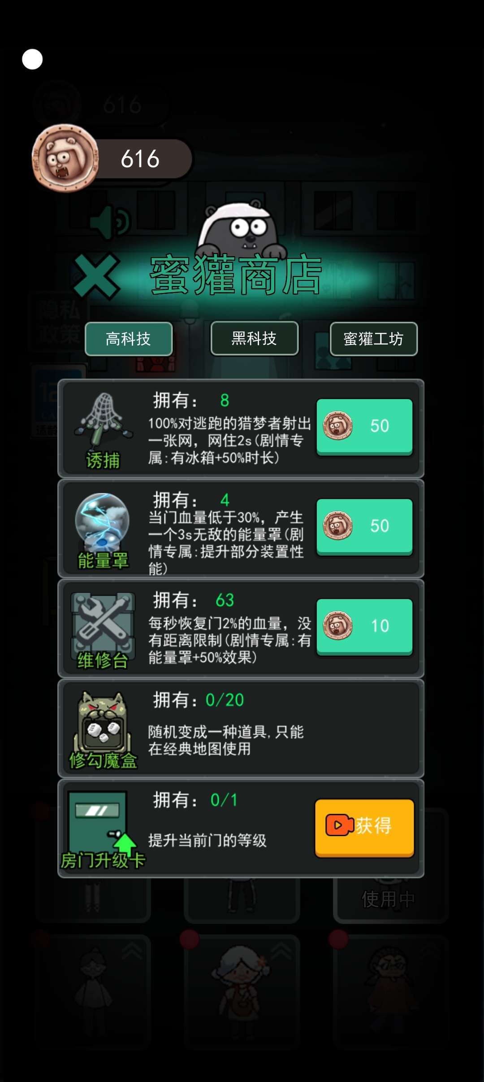Viewport: 484px width, 1082px height.
Task: Tap the 修勾魔盒 item description row
Action: click(x=241, y=729)
